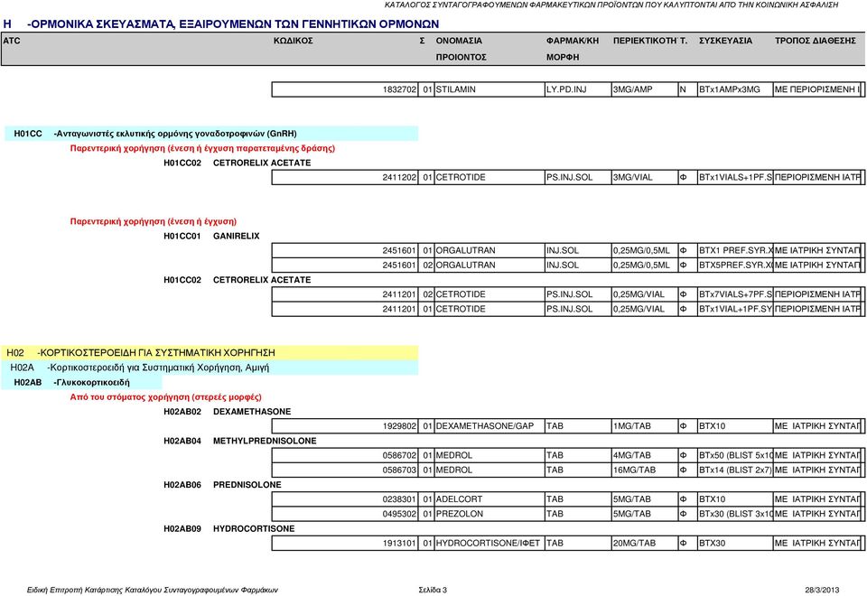
Task: Click the strength '3MG/VIAL'
Action: click(x=632, y=178)
